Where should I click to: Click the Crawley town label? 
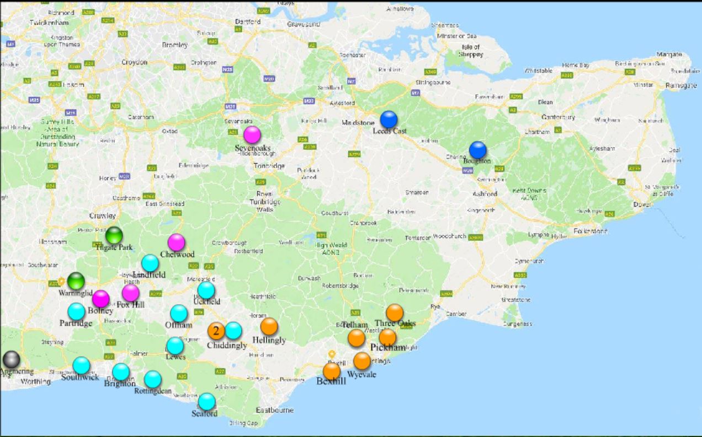103,215
